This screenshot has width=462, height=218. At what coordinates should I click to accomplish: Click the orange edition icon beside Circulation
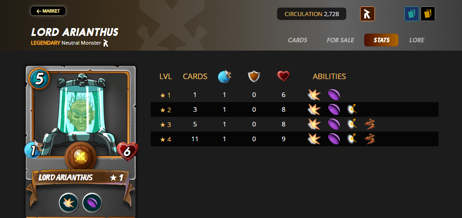(x=367, y=14)
